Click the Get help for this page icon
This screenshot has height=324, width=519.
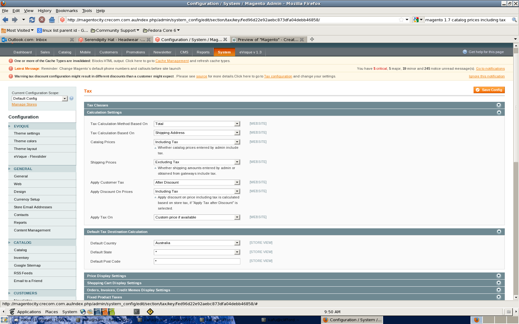pos(465,52)
